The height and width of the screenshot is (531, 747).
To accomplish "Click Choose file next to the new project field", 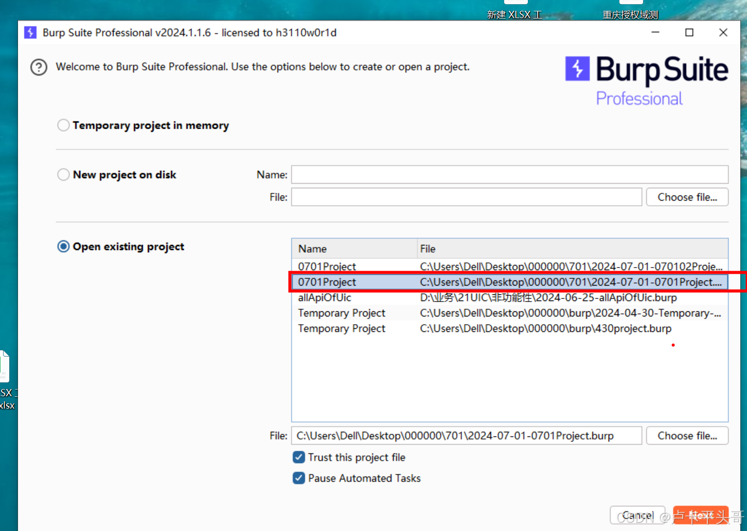I will click(x=687, y=197).
